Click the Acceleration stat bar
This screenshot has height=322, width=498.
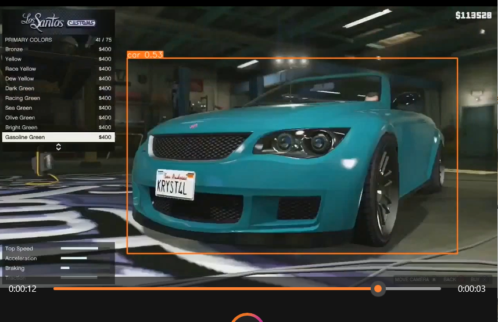tap(74, 258)
